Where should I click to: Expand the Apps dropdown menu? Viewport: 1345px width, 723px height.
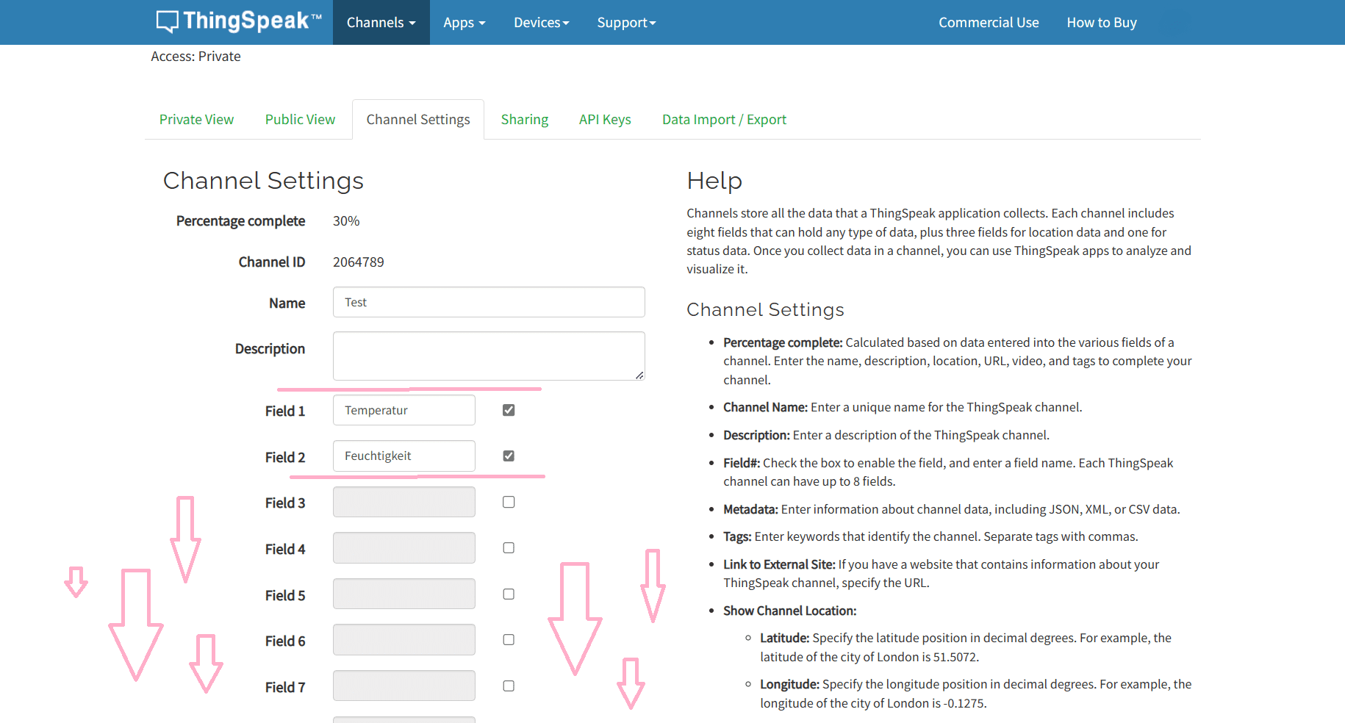coord(464,23)
